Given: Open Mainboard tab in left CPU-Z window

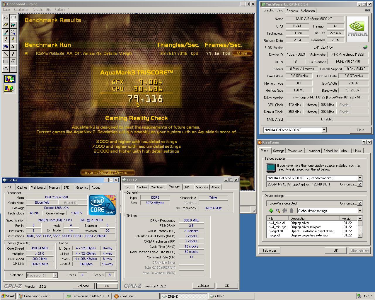Looking at the screenshot, I should coord(38,187).
